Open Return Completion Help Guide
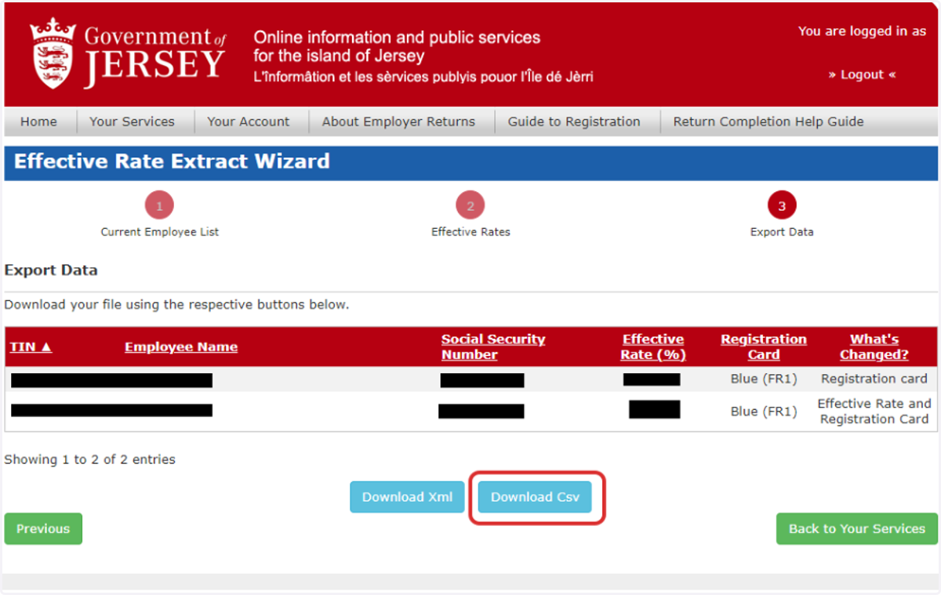Image resolution: width=941 pixels, height=595 pixels. (x=768, y=122)
